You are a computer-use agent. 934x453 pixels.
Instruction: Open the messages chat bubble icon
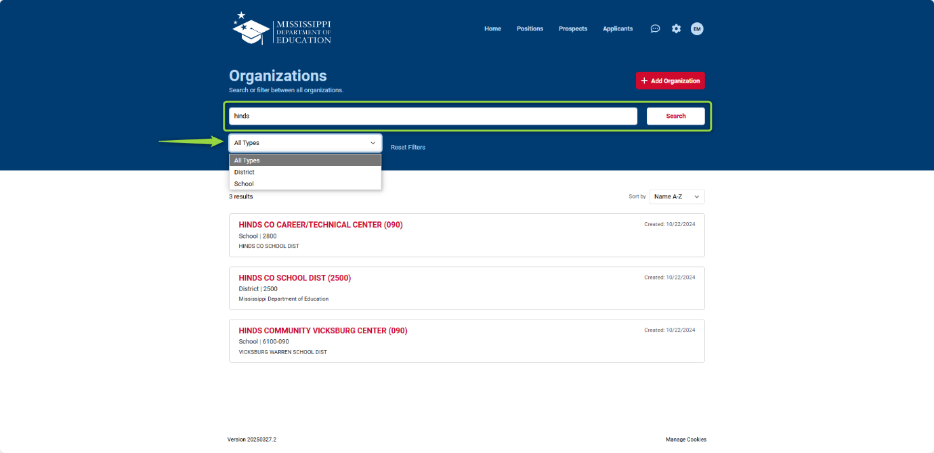click(x=655, y=28)
